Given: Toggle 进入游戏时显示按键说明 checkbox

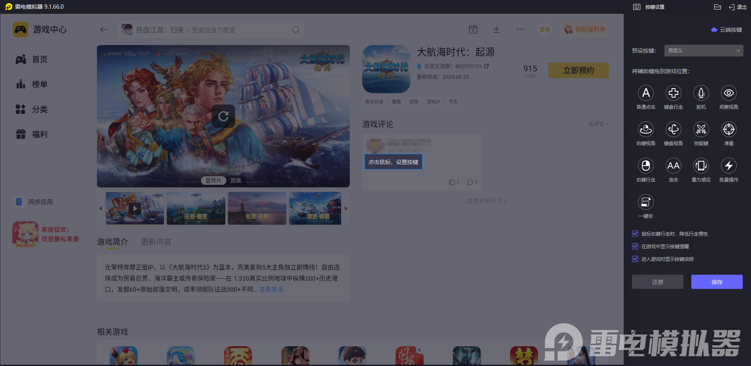Looking at the screenshot, I should pyautogui.click(x=635, y=259).
